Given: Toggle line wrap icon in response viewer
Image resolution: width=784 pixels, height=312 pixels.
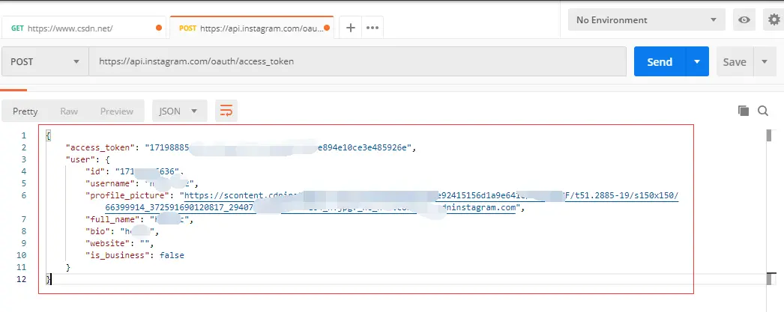Looking at the screenshot, I should 226,111.
